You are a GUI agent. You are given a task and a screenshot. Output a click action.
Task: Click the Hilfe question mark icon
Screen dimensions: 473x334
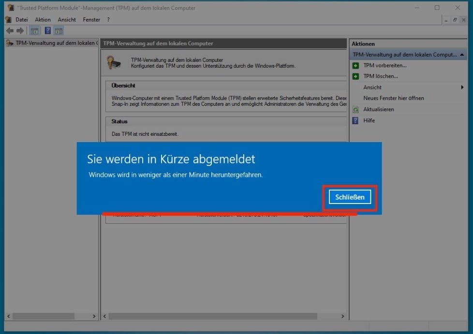(x=355, y=120)
